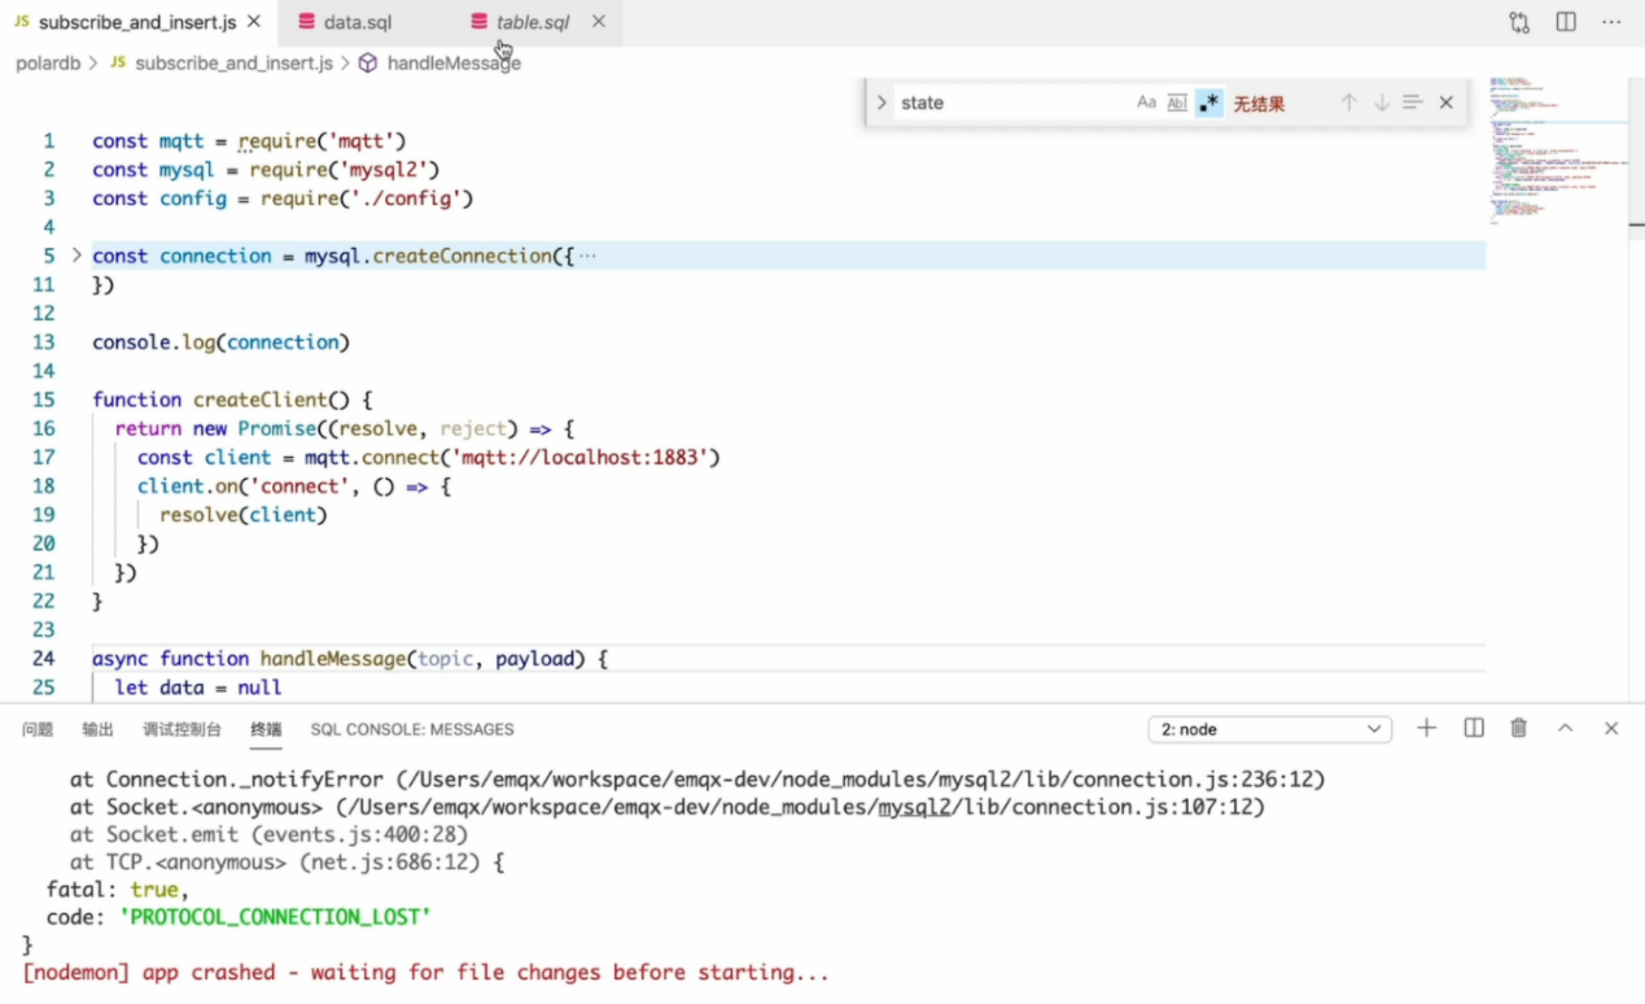Viewport: 1645px width, 1004px height.
Task: Open the table.sql tab
Action: 533,22
